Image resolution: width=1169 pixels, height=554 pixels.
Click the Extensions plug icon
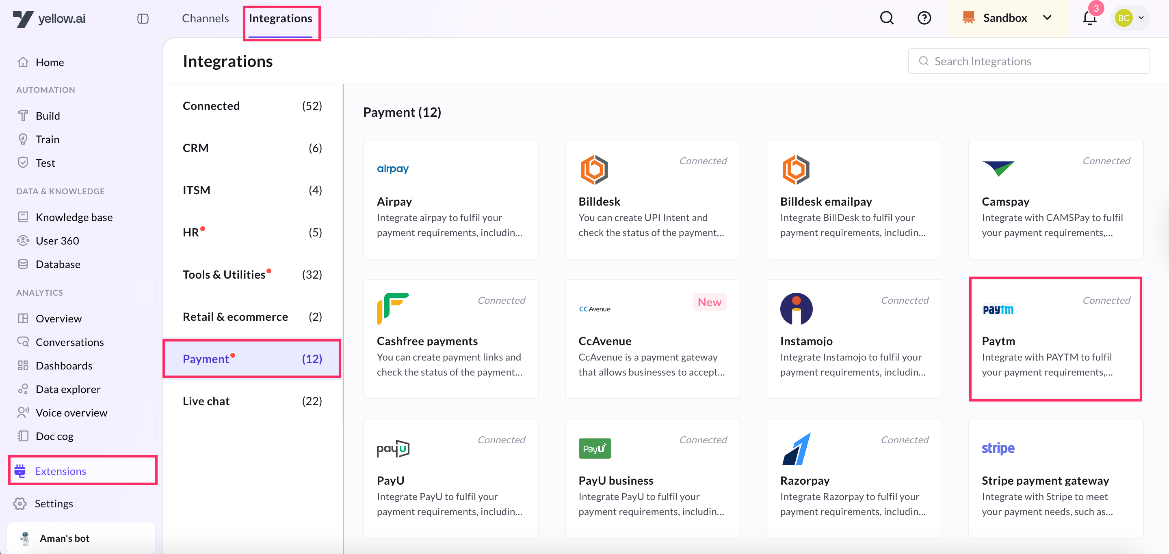click(20, 470)
